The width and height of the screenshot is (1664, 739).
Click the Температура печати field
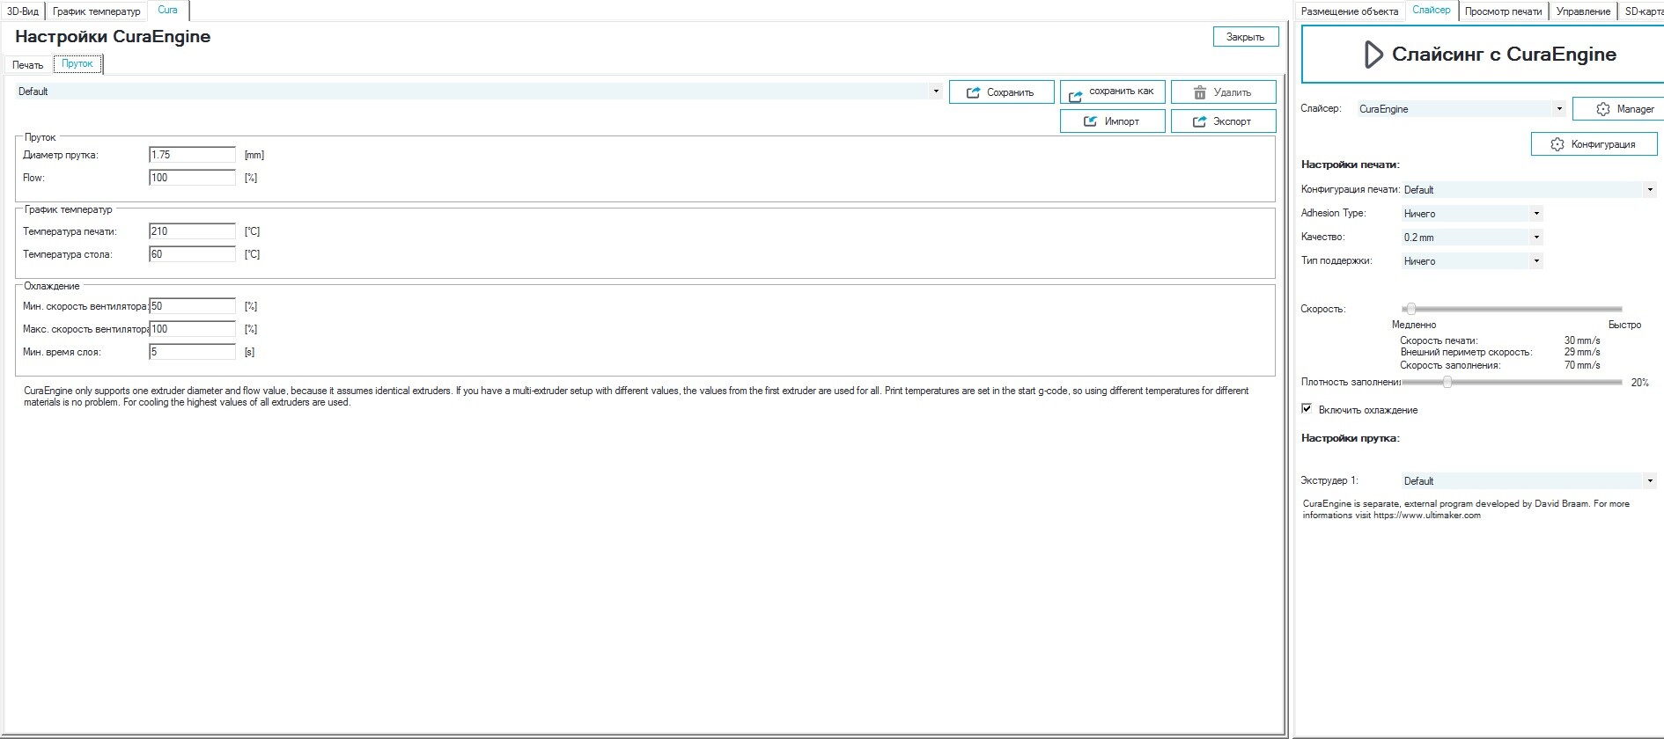click(x=192, y=231)
